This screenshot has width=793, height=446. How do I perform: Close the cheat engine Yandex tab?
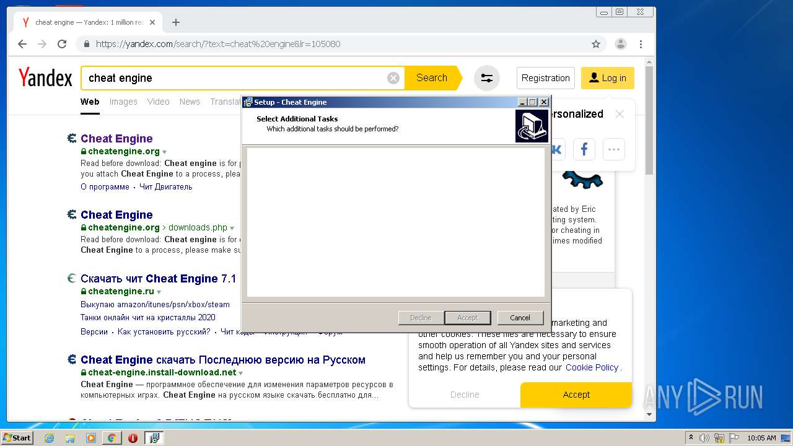(152, 22)
